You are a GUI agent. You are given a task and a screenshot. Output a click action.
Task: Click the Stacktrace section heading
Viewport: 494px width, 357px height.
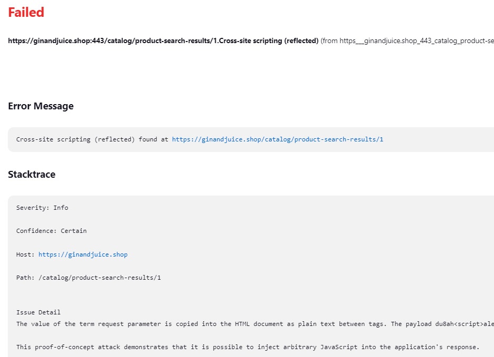tap(32, 175)
